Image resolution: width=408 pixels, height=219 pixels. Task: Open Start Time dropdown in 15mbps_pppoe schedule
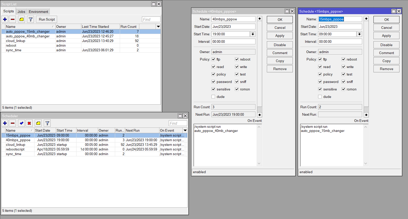pos(359,34)
